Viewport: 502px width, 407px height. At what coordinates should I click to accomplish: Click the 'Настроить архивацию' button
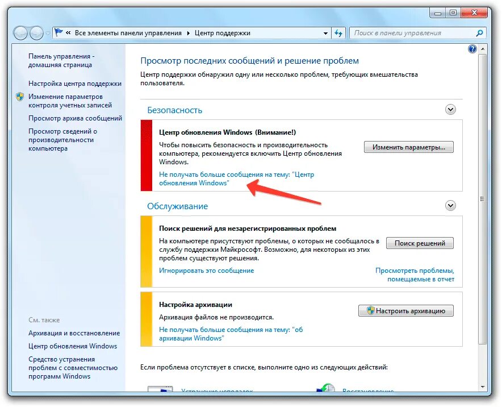click(405, 311)
